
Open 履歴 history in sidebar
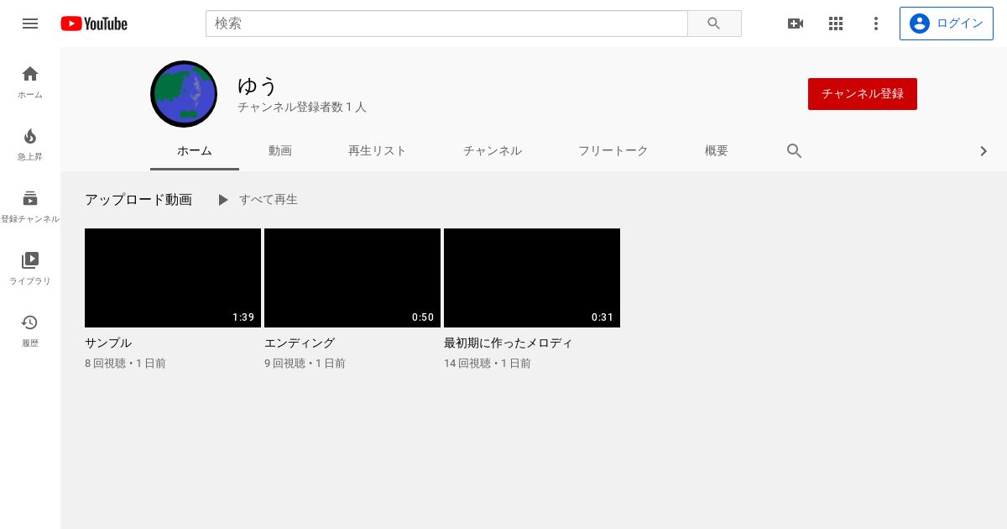[x=30, y=331]
